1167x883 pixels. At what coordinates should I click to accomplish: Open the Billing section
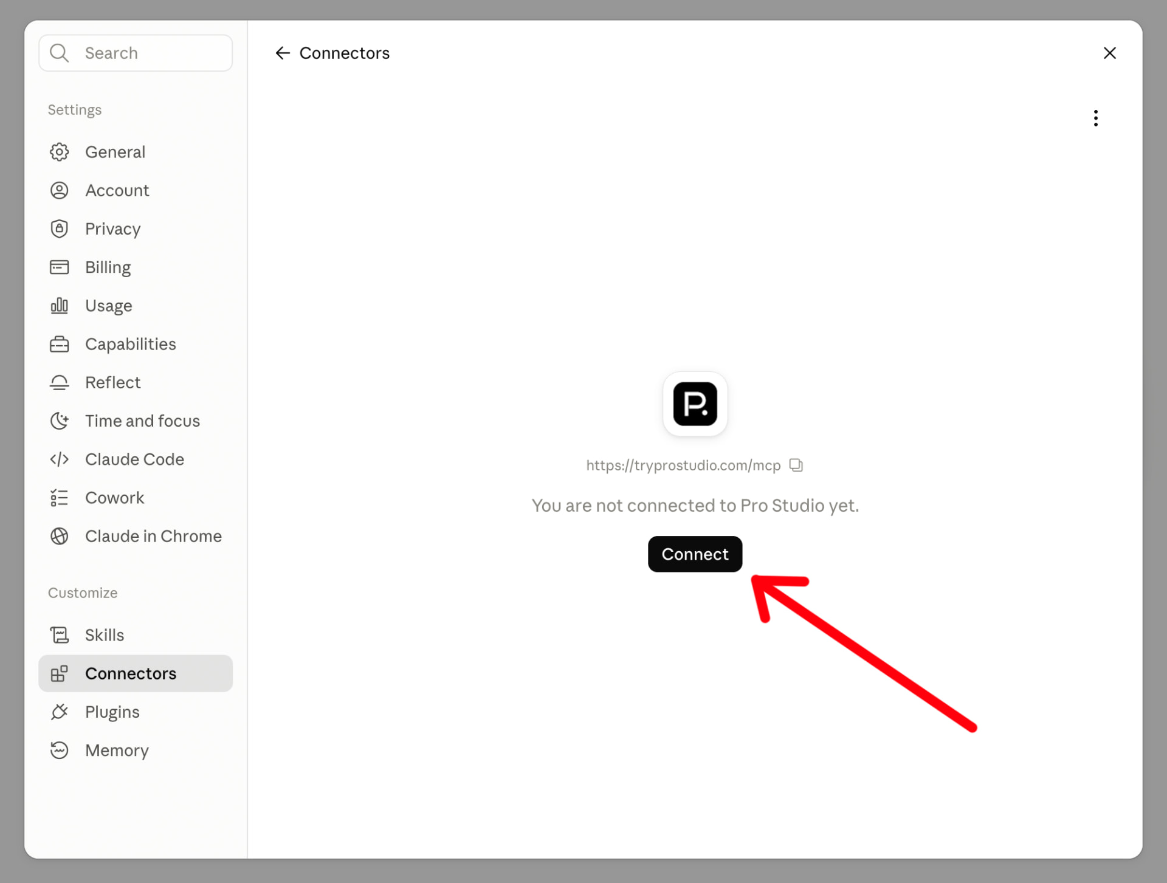pos(136,267)
